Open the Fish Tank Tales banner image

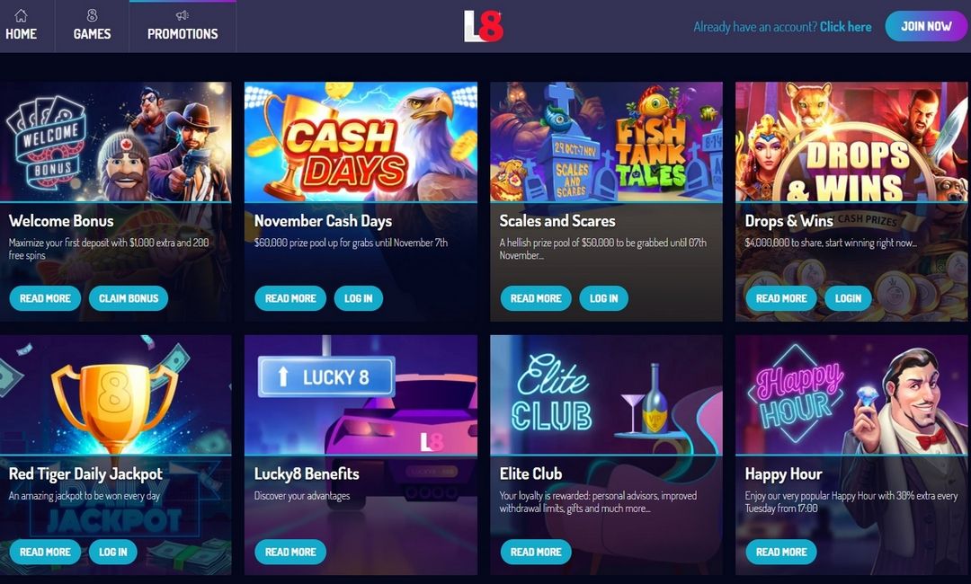[606, 142]
